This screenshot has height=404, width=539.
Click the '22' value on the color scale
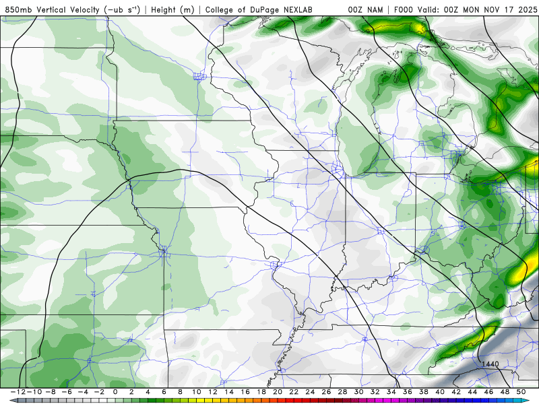pos(294,392)
